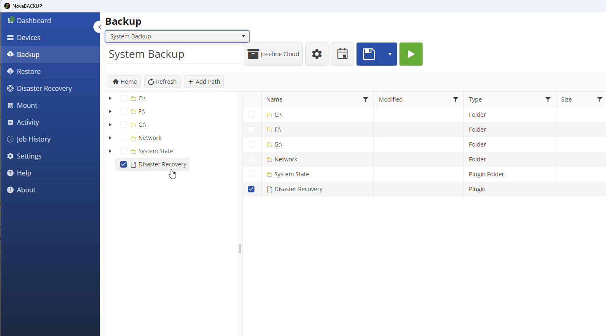Expand the System State tree node
Viewport: 606px width, 336px height.
[110, 151]
